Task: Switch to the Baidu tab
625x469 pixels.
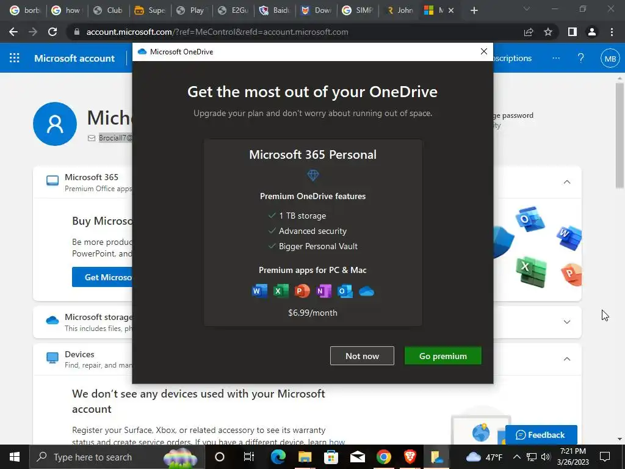Action: pyautogui.click(x=275, y=10)
